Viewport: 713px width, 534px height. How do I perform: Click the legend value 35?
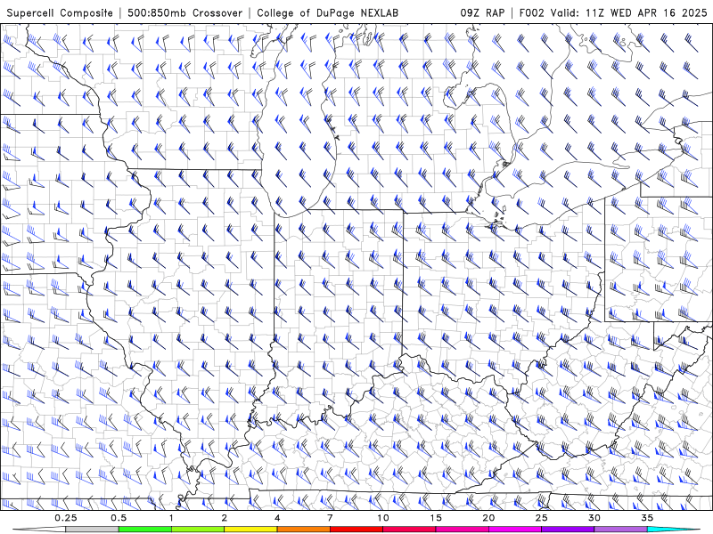click(647, 518)
